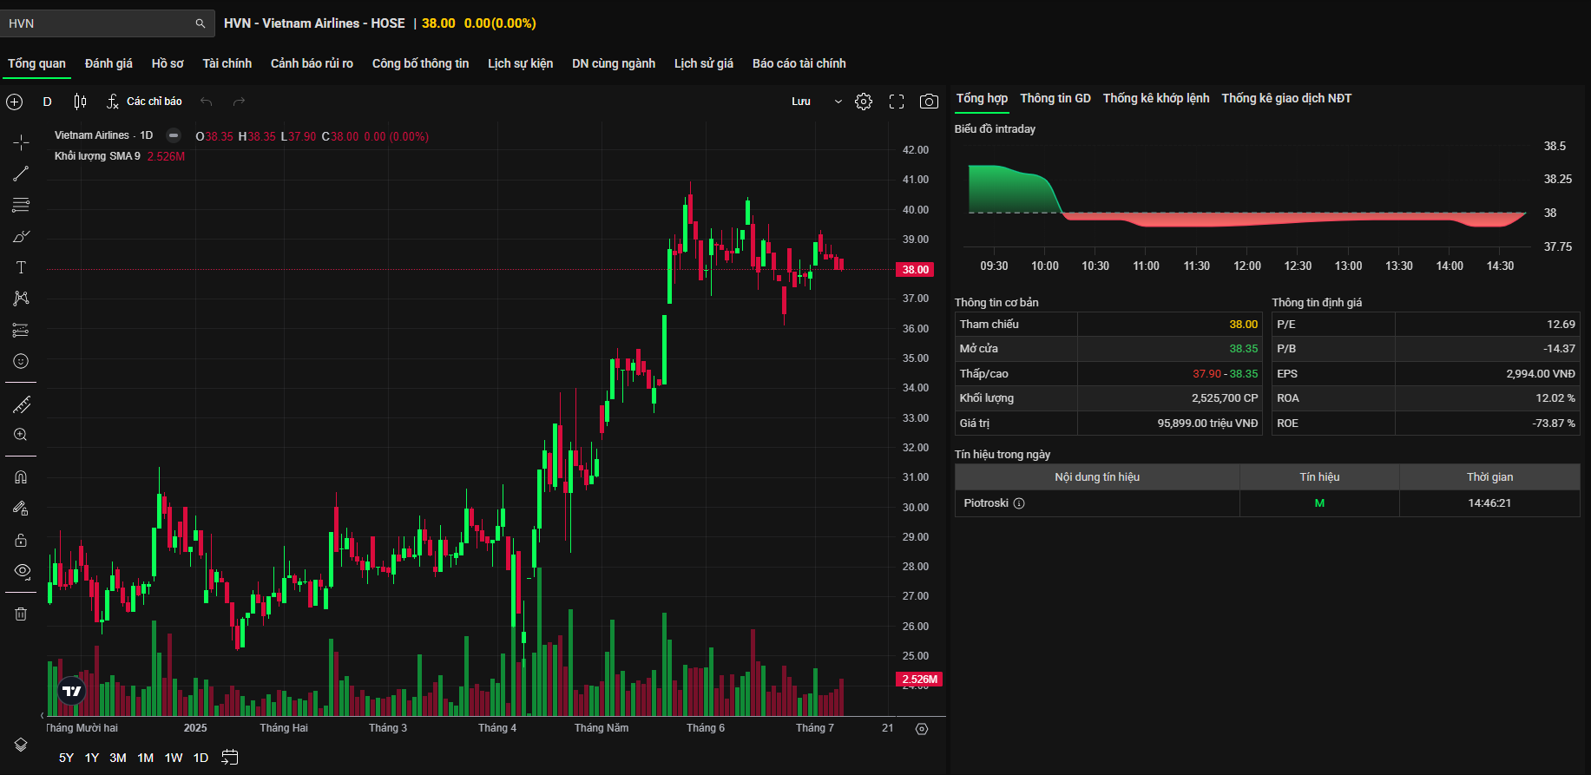Click the 38.00 current price label on axis
Screen dimensions: 1591x775
[x=916, y=270]
